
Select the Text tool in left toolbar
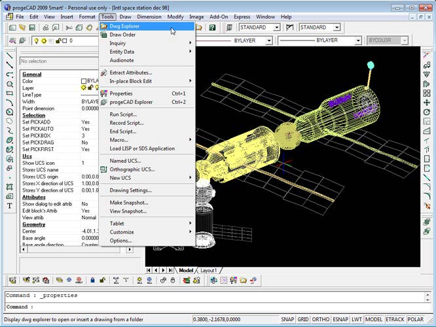10,205
